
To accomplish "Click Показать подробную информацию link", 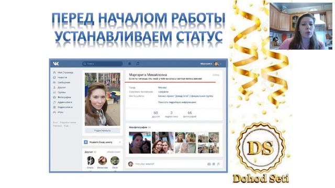I will [177, 102].
